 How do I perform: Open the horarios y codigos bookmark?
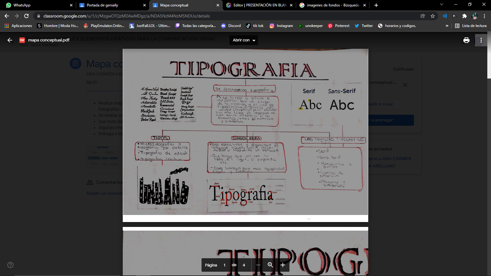pyautogui.click(x=397, y=26)
